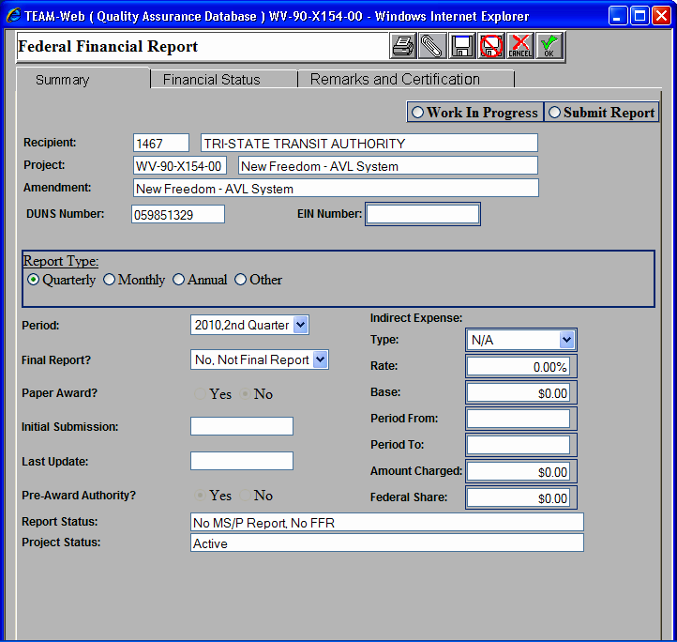Click the crossed-out floppy disk icon
This screenshot has width=677, height=642.
(x=490, y=46)
